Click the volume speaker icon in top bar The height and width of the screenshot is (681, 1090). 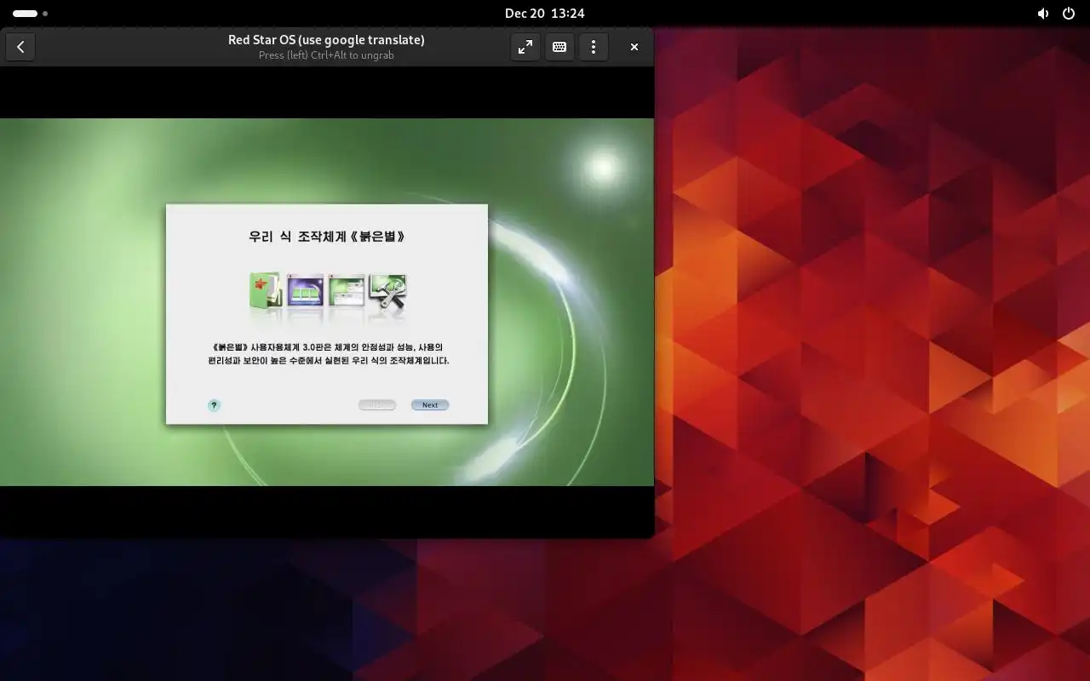pos(1043,14)
